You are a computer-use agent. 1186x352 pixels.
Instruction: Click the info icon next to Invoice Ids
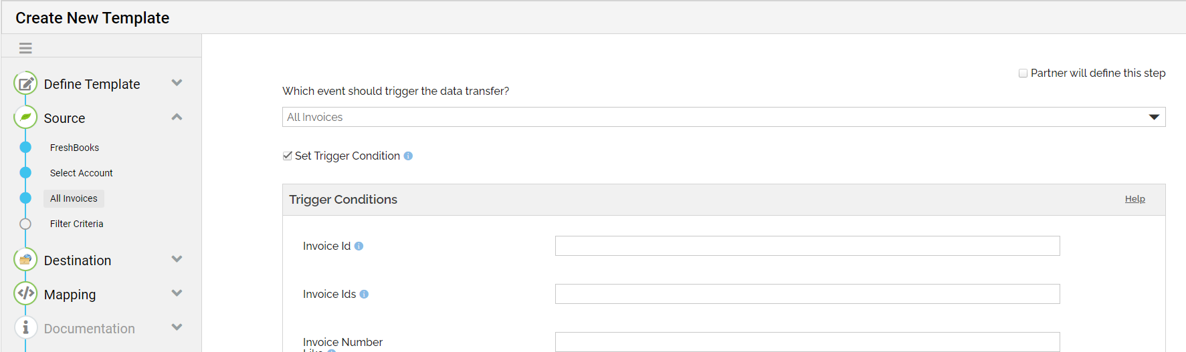(x=364, y=294)
